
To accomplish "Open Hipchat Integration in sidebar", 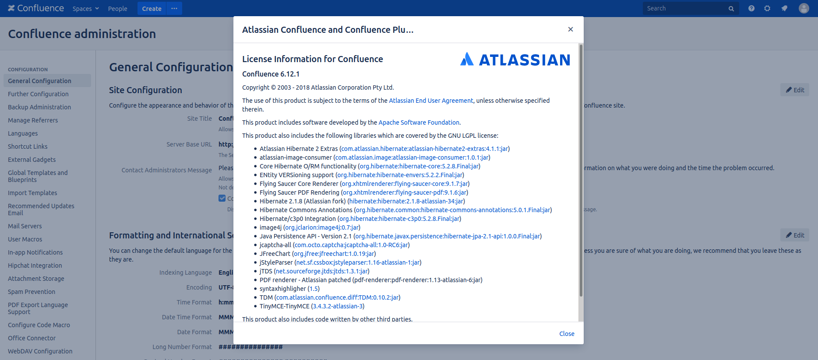I will [35, 266].
